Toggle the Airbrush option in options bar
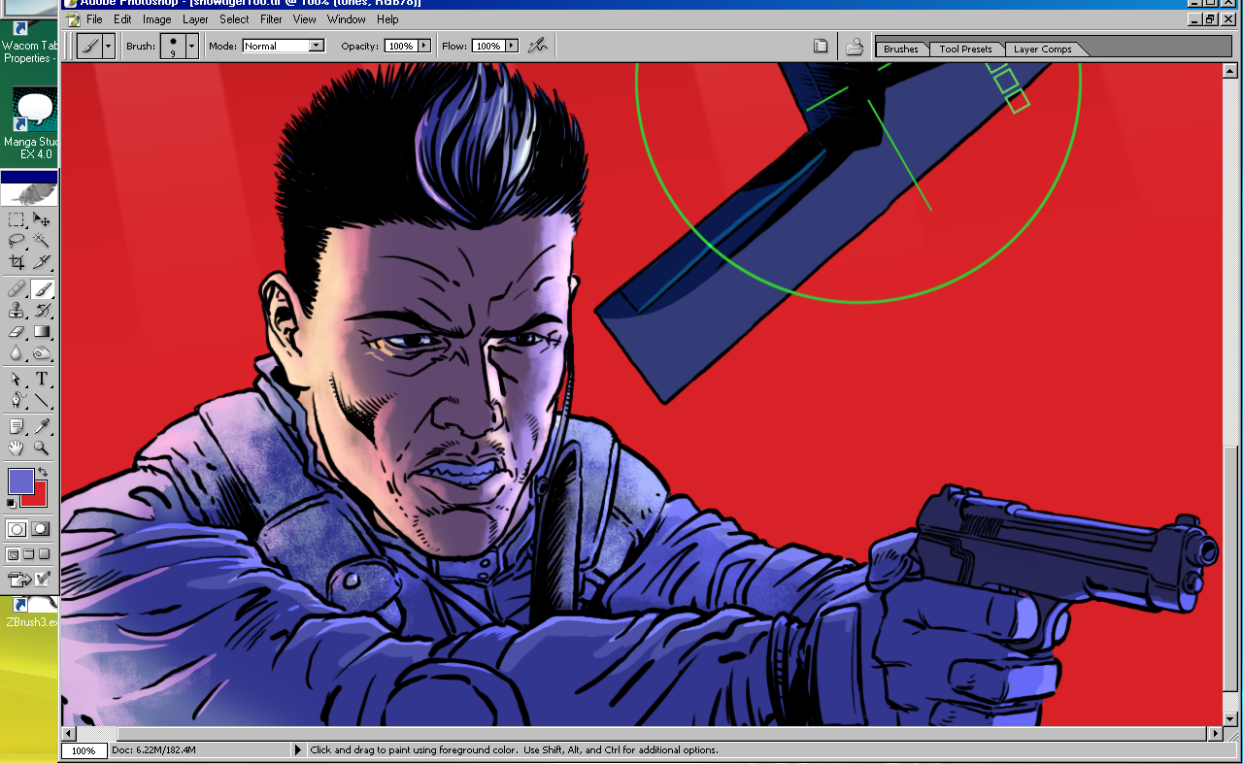 pos(537,46)
